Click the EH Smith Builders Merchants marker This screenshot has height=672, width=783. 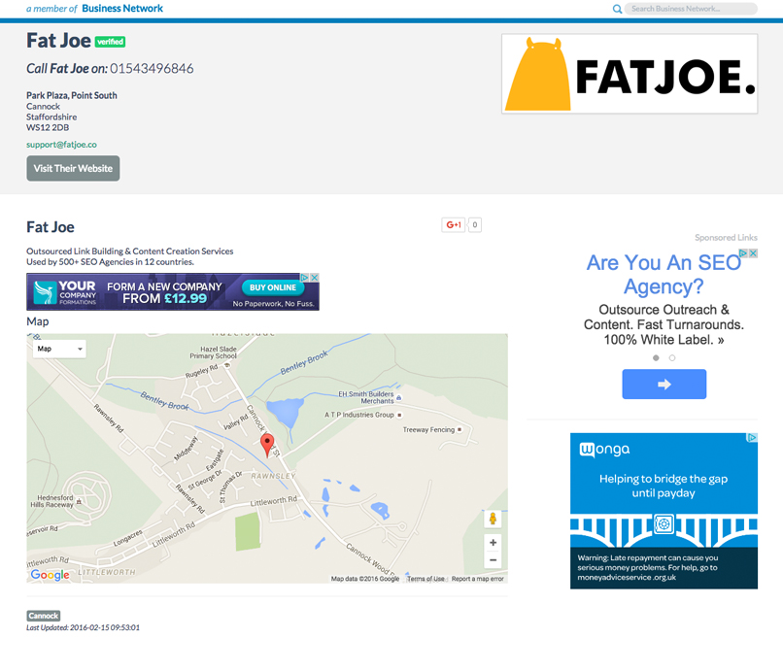pyautogui.click(x=398, y=398)
